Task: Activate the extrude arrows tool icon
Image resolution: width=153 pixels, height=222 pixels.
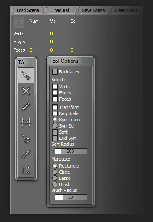Action: click(26, 170)
